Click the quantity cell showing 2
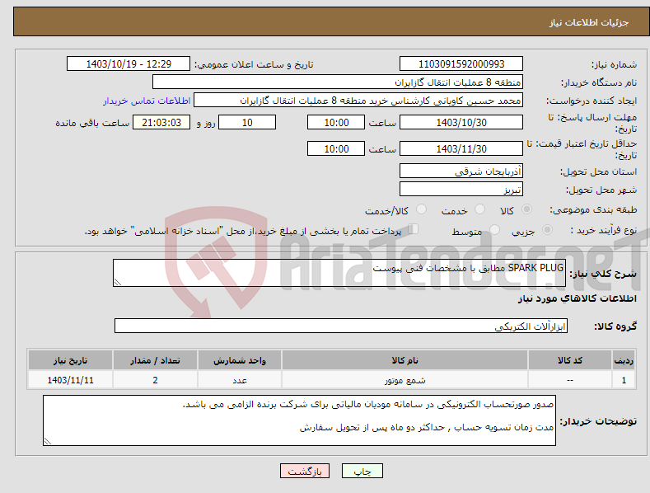The image size is (650, 493). tap(155, 380)
